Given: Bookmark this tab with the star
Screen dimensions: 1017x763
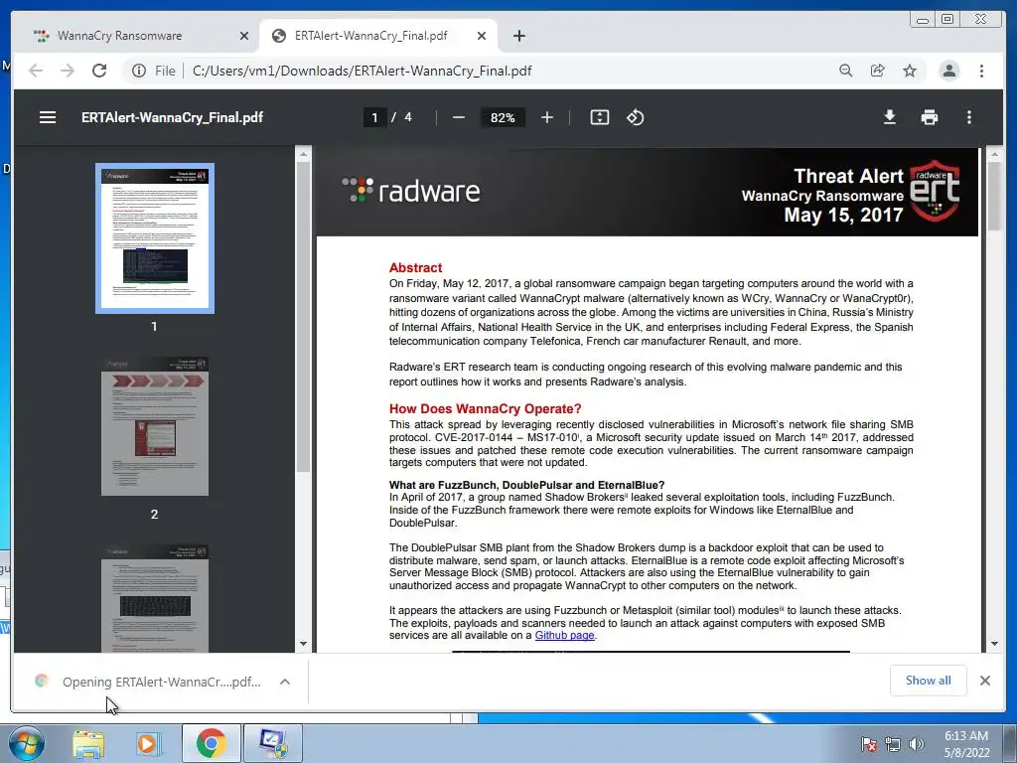Looking at the screenshot, I should click(x=910, y=71).
